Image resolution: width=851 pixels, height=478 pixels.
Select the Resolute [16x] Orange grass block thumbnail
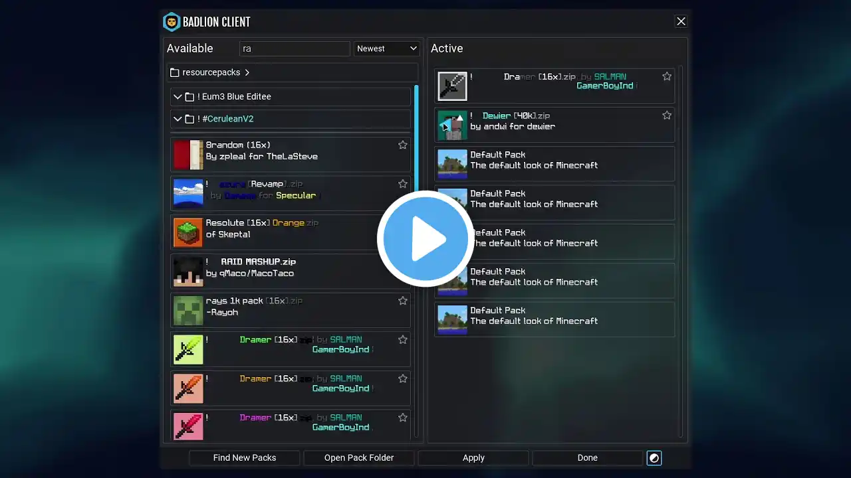click(x=188, y=232)
